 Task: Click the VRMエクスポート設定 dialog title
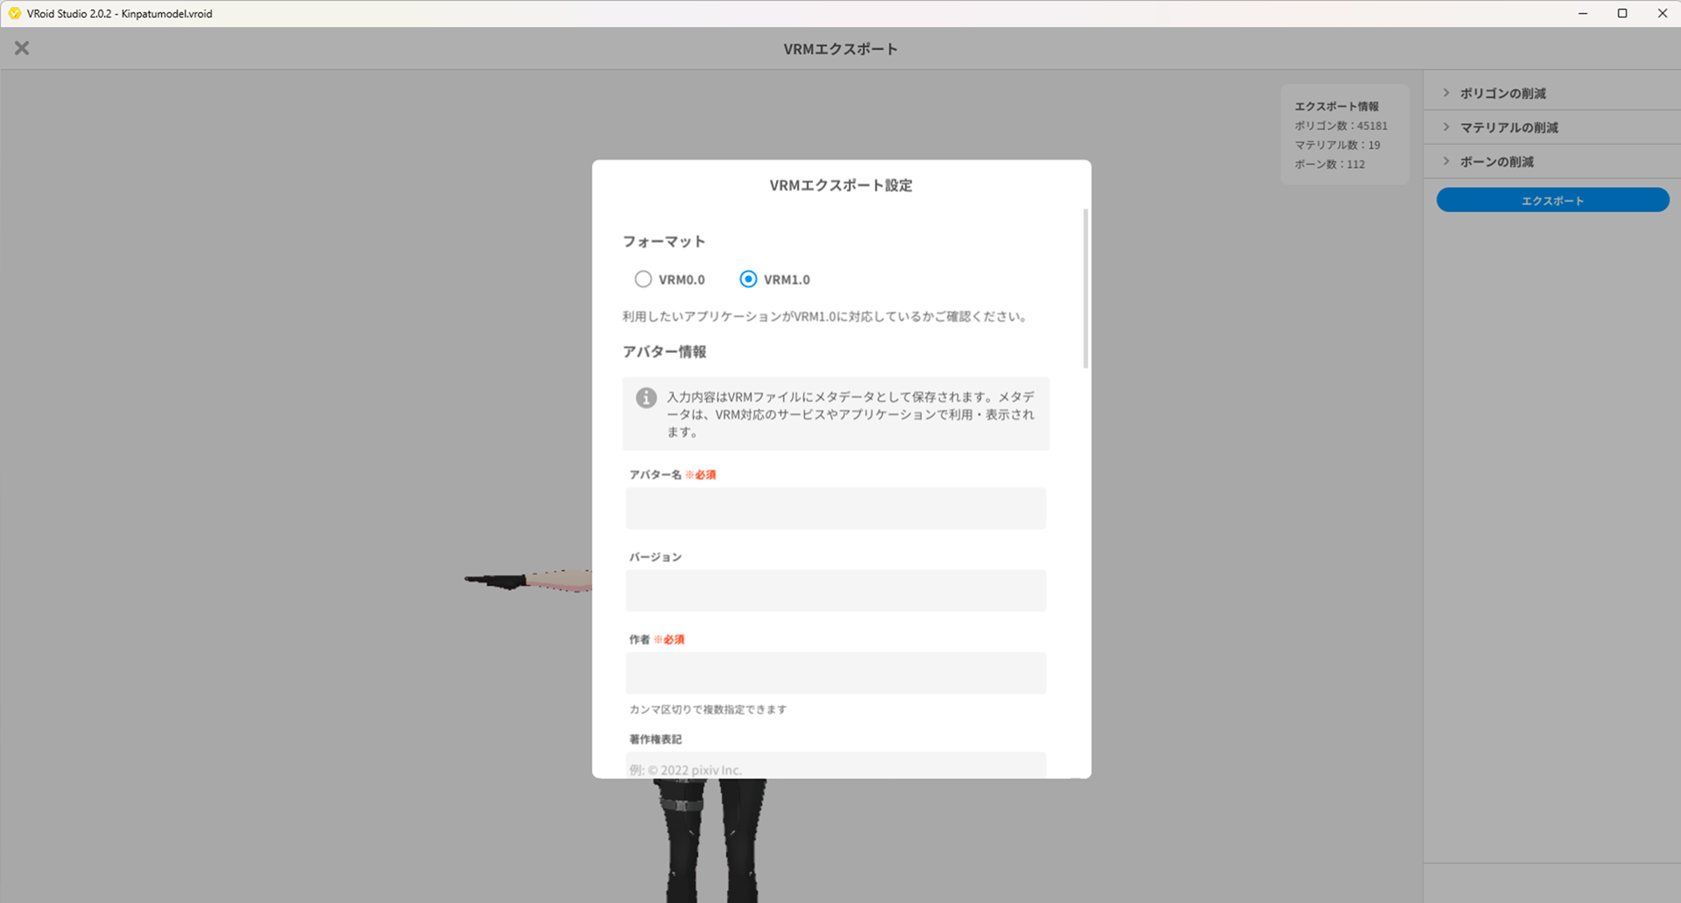[841, 186]
